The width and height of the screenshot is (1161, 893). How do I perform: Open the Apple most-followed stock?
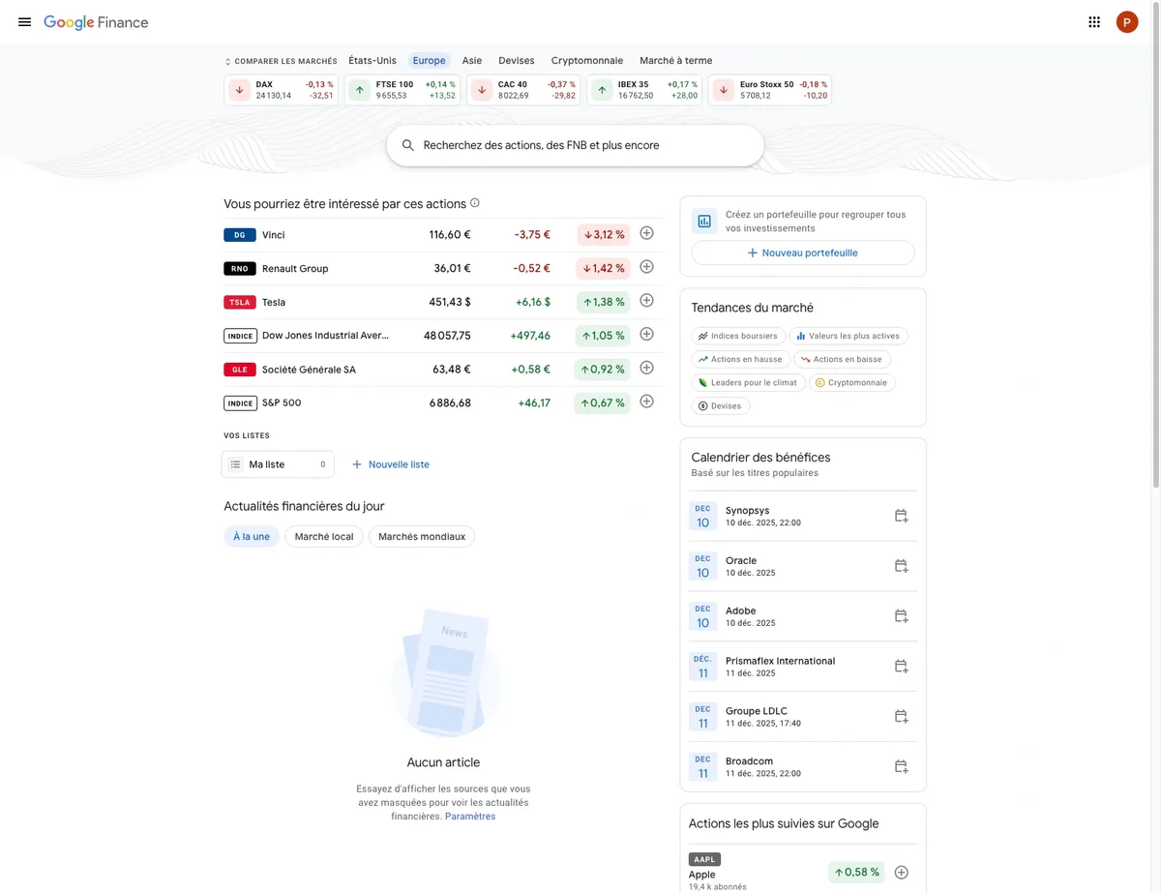point(803,872)
